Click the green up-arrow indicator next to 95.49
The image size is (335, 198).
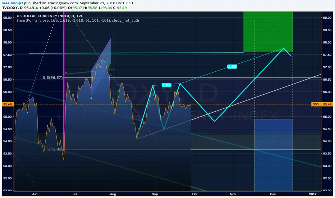tap(37, 8)
